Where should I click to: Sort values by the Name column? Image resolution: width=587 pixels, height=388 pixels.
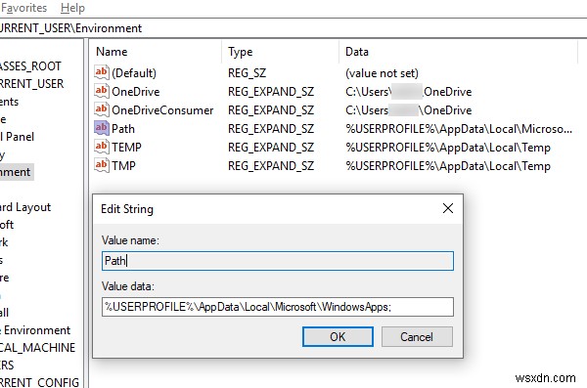click(112, 52)
